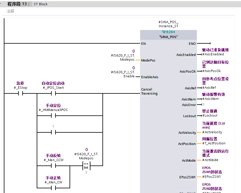The image size is (241, 193).
Task: Click the ST Block title text
Action: point(41,4)
